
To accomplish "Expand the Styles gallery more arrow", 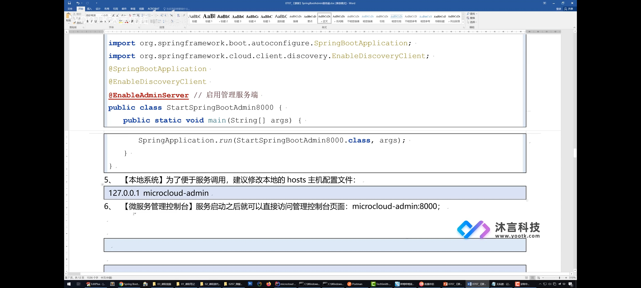I will click(463, 22).
